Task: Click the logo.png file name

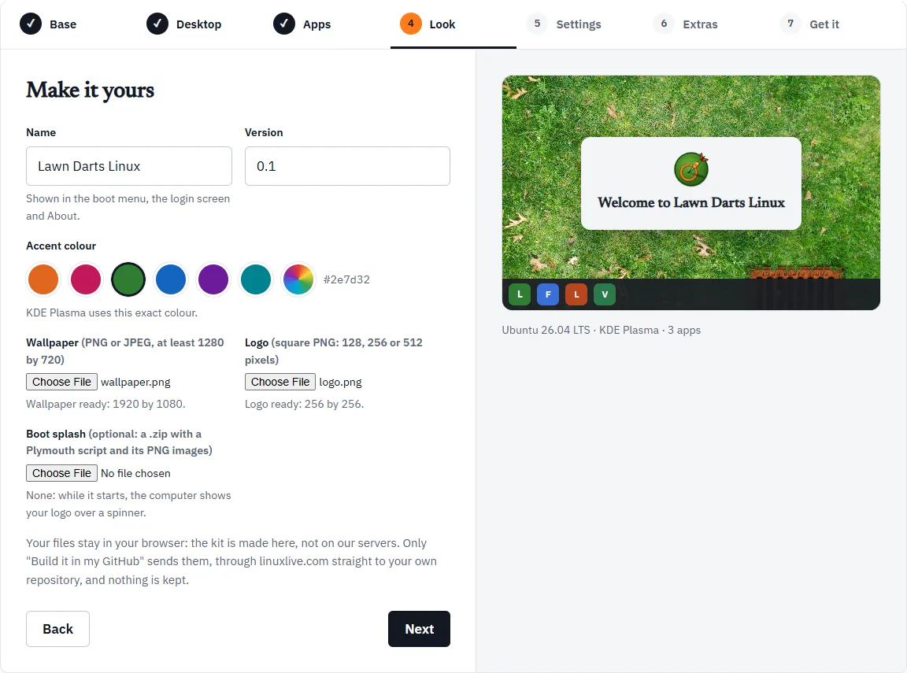Action: pos(341,383)
